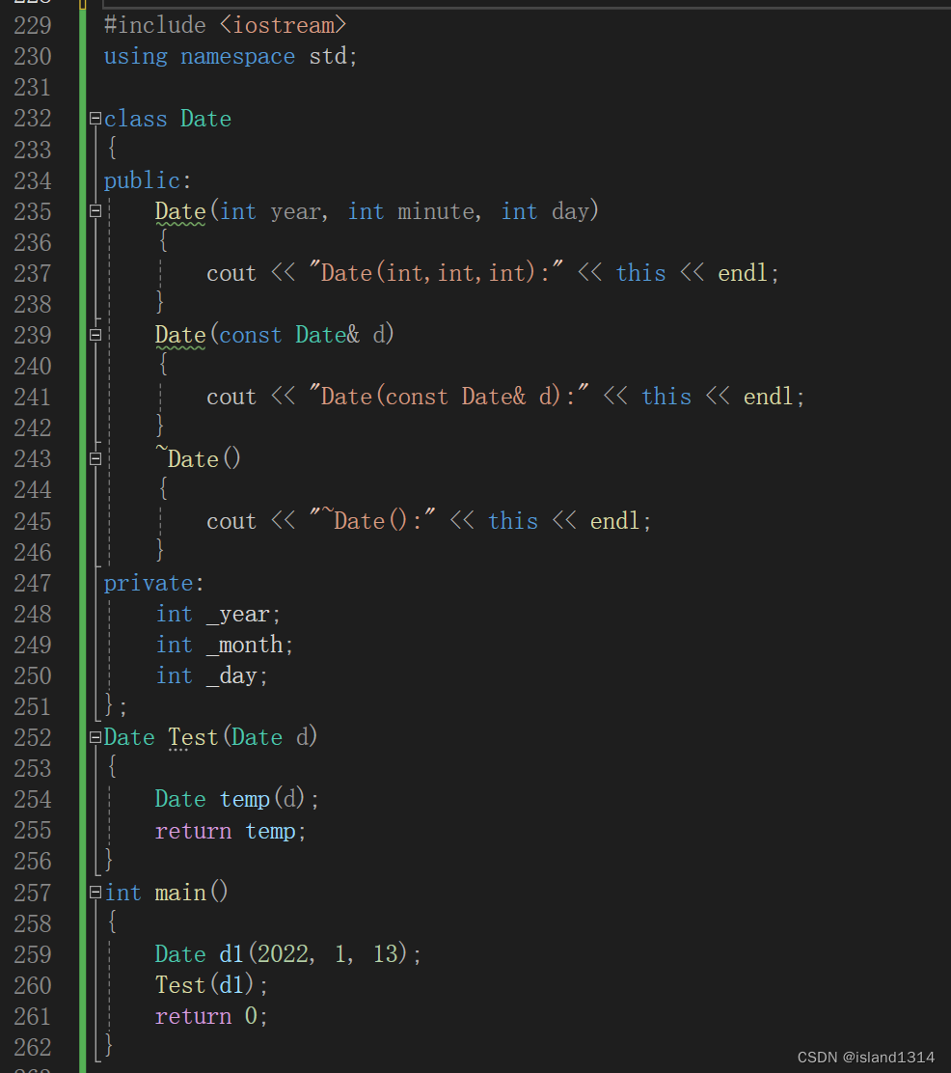Click line number 232
The height and width of the screenshot is (1073, 951).
[33, 119]
